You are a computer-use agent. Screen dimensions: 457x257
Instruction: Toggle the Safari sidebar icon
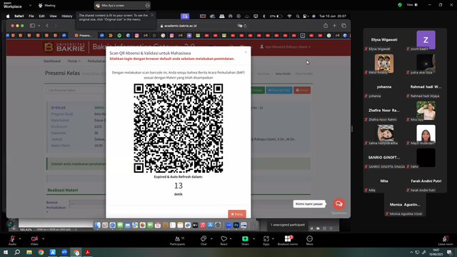32,26
